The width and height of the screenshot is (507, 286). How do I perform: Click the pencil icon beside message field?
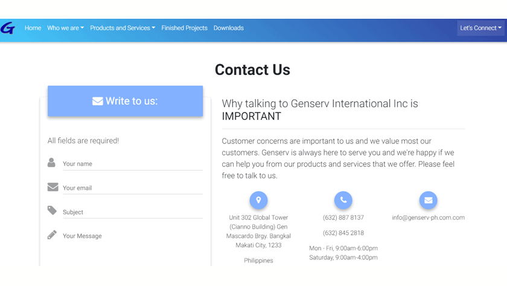click(53, 235)
